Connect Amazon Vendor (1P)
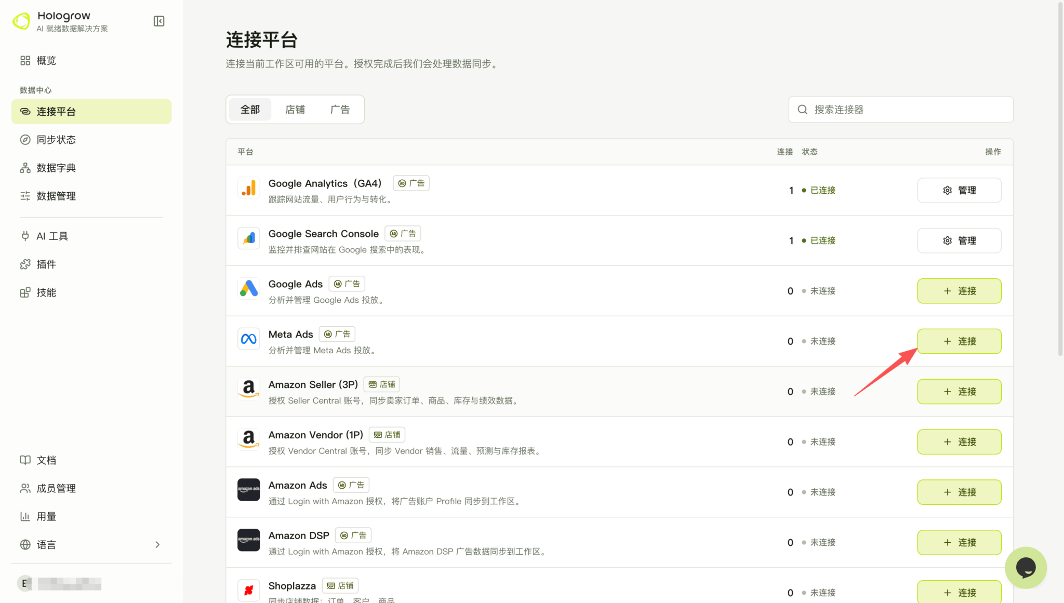Image resolution: width=1064 pixels, height=603 pixels. point(959,442)
